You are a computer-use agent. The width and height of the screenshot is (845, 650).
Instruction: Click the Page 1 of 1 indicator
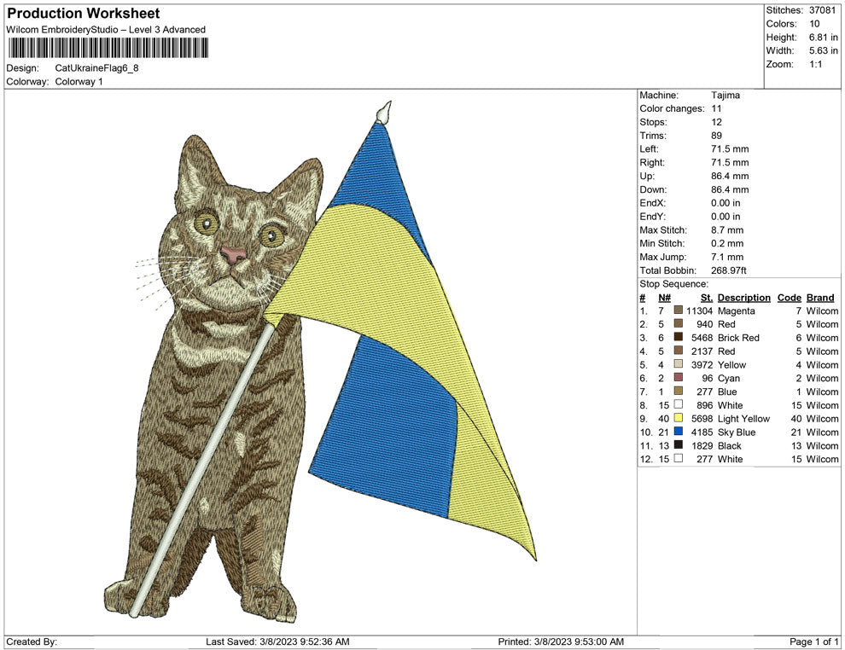coord(813,641)
